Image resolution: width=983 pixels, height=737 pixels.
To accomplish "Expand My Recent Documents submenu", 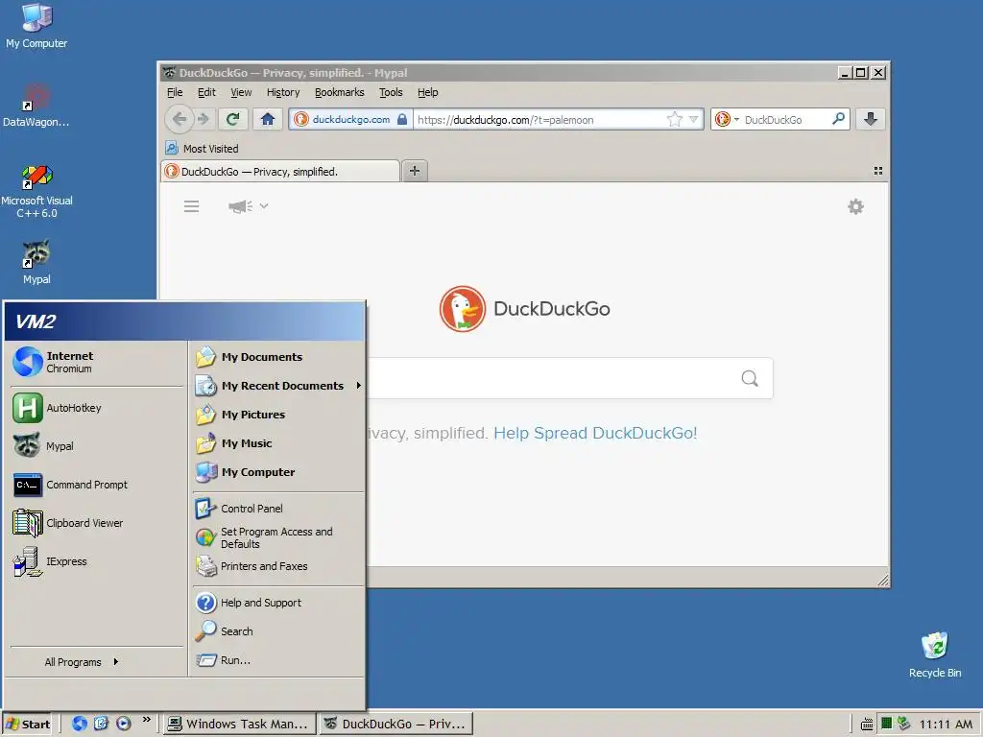I will pyautogui.click(x=278, y=386).
